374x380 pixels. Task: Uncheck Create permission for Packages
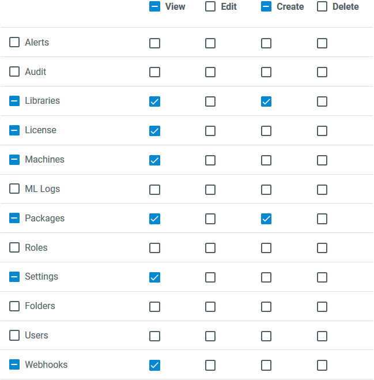pyautogui.click(x=266, y=219)
